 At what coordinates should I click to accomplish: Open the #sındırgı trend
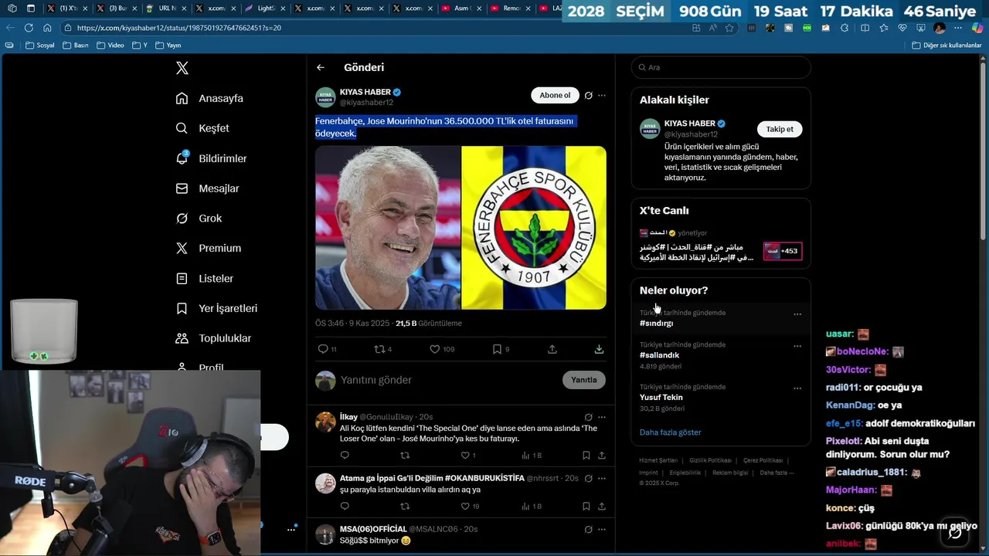tap(657, 324)
